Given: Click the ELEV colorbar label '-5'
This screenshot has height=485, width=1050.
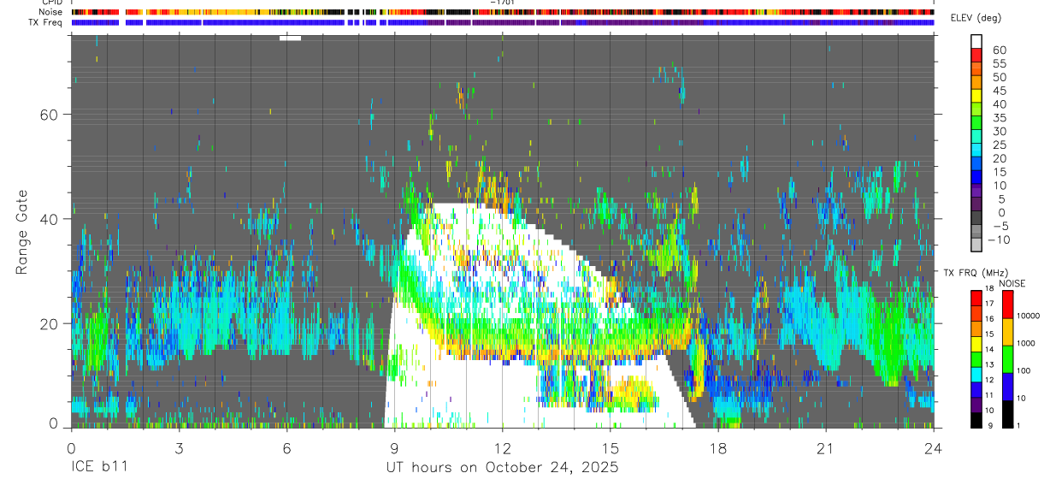Looking at the screenshot, I should (1000, 226).
